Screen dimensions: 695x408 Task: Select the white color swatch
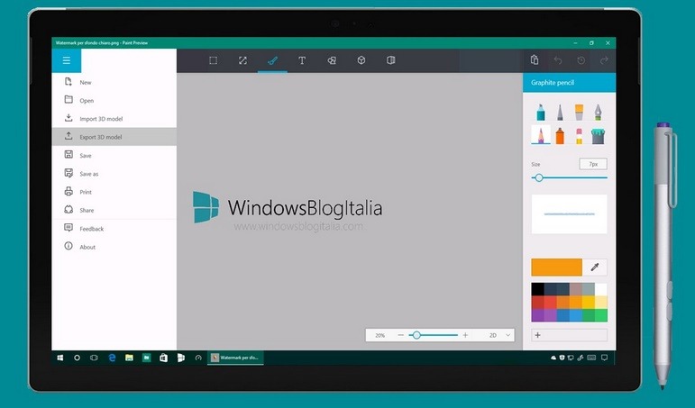(601, 289)
